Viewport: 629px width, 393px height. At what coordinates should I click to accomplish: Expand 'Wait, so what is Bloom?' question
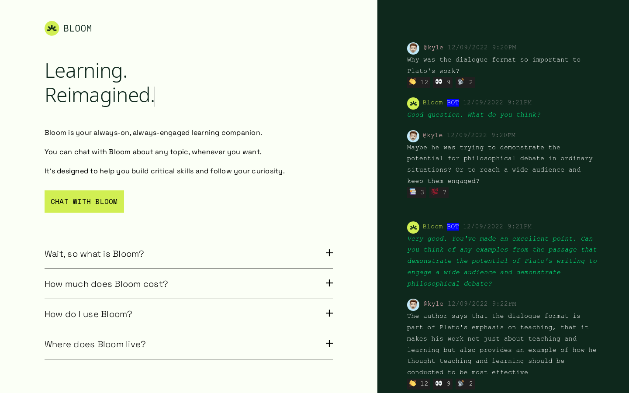coord(189,254)
